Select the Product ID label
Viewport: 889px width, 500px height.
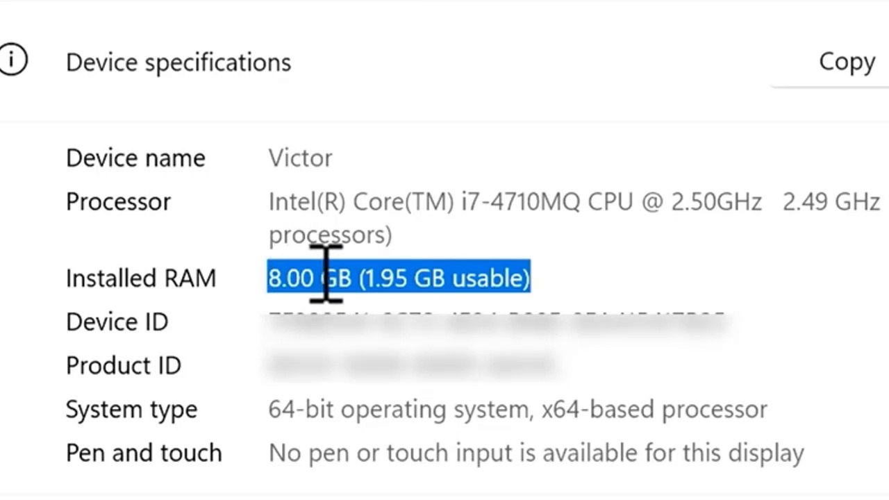tap(123, 365)
